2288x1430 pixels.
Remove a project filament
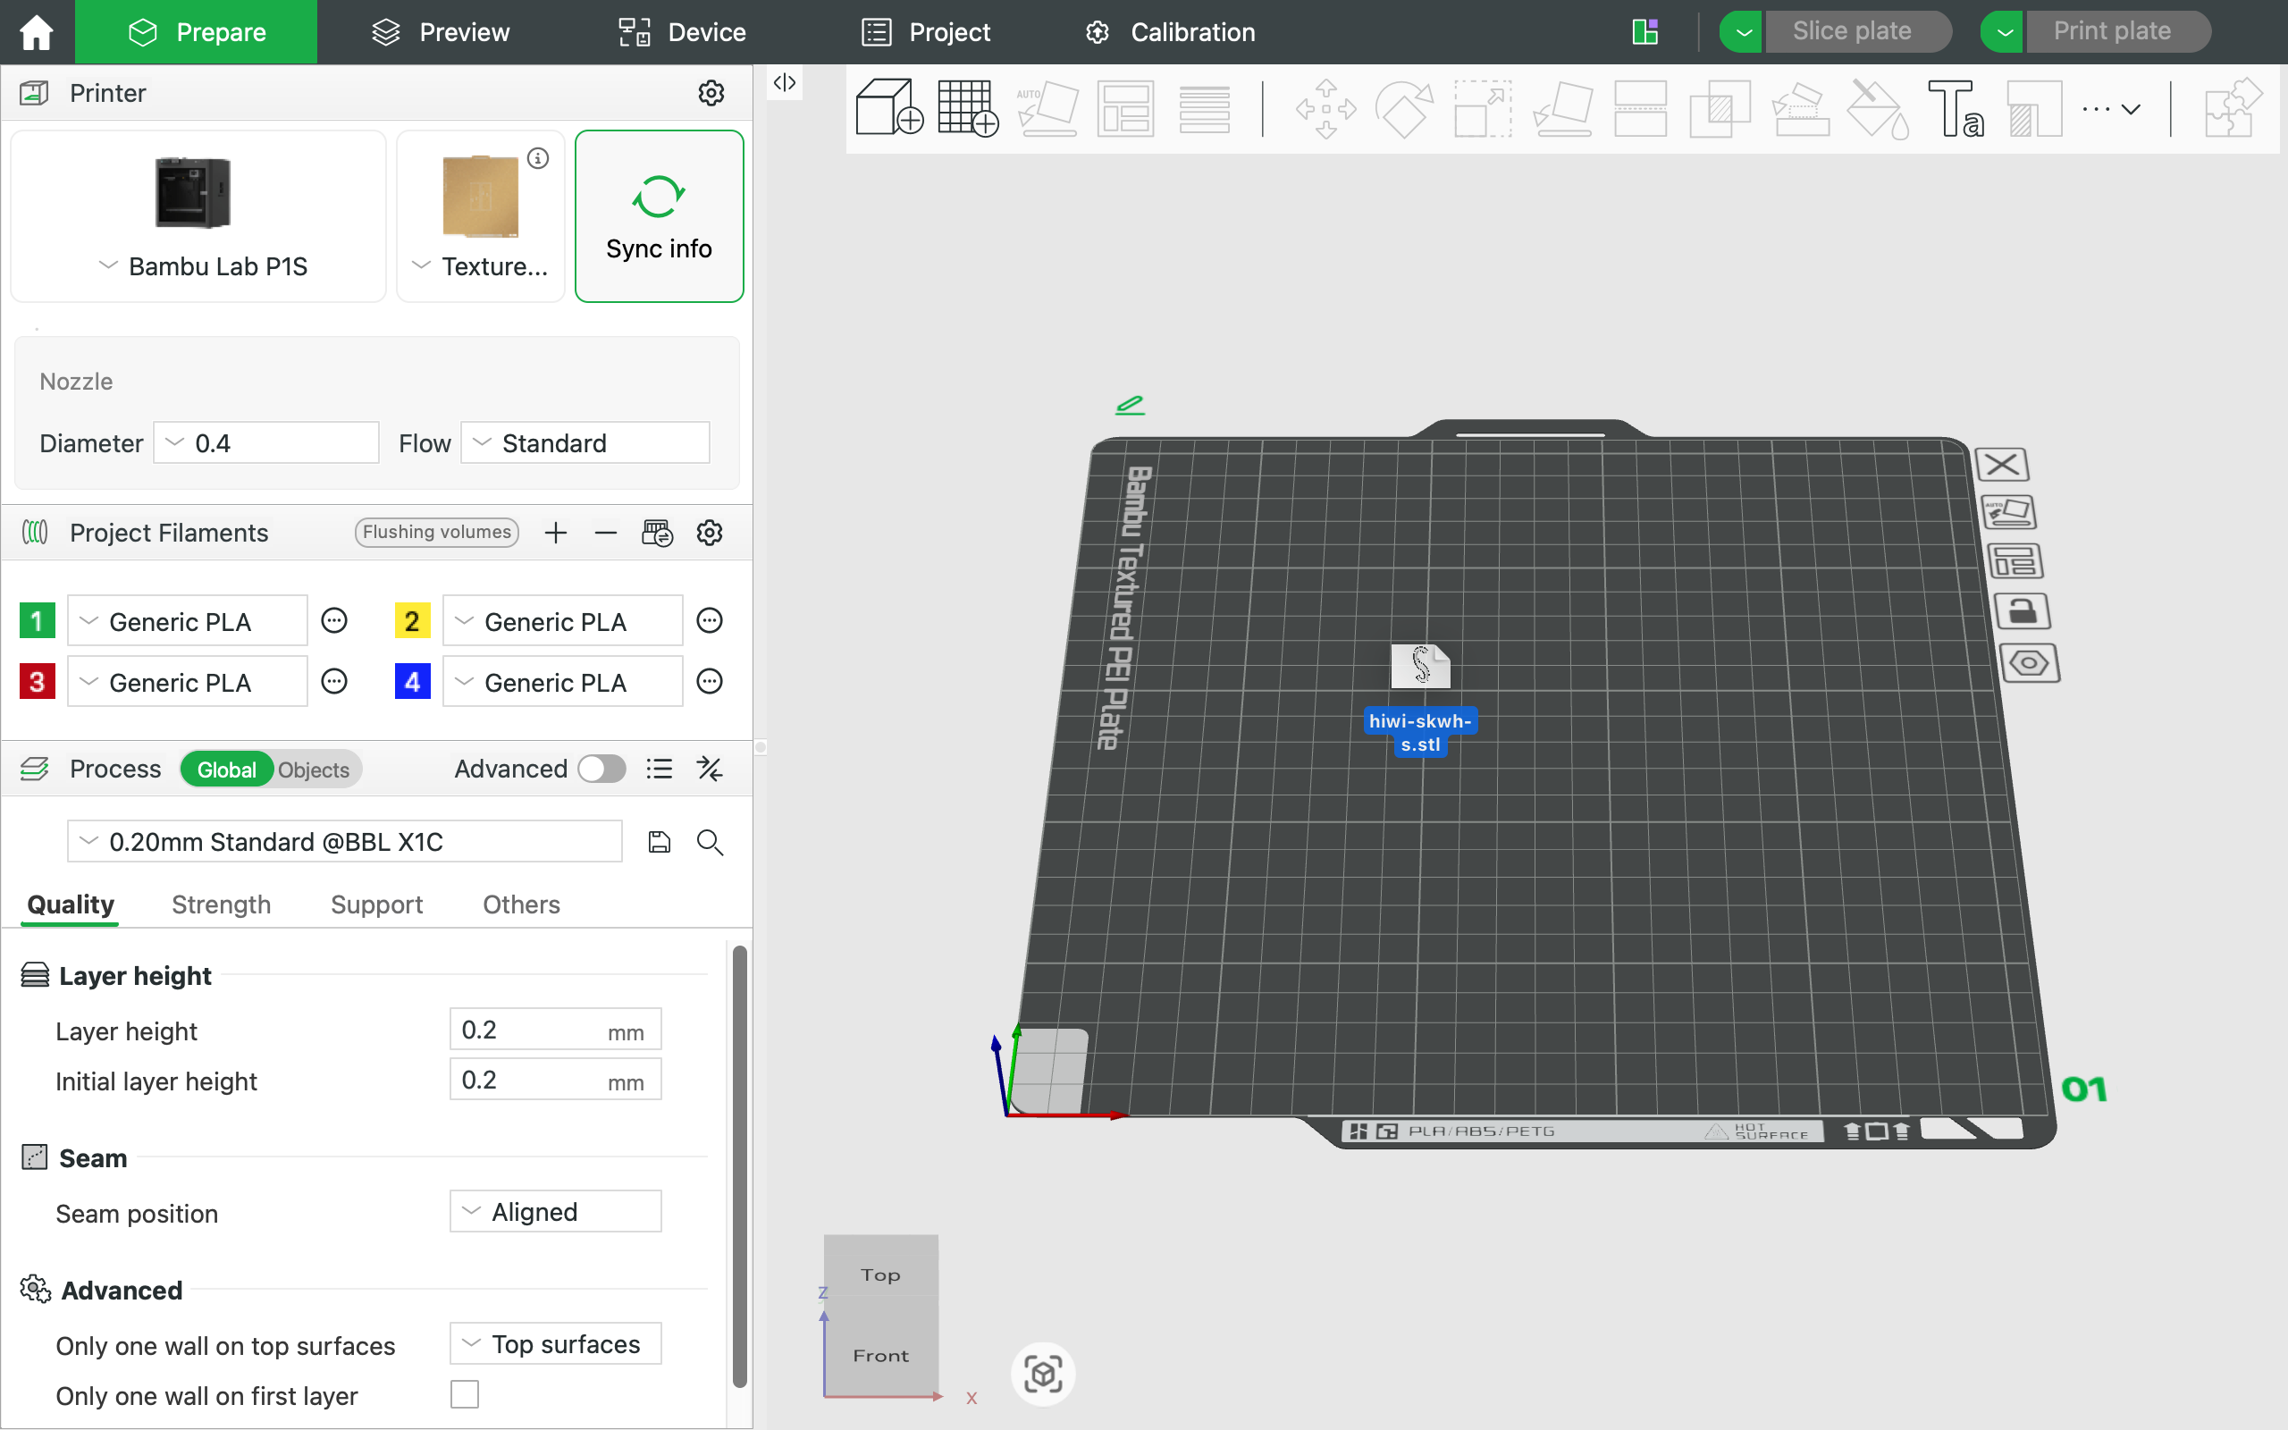coord(606,533)
